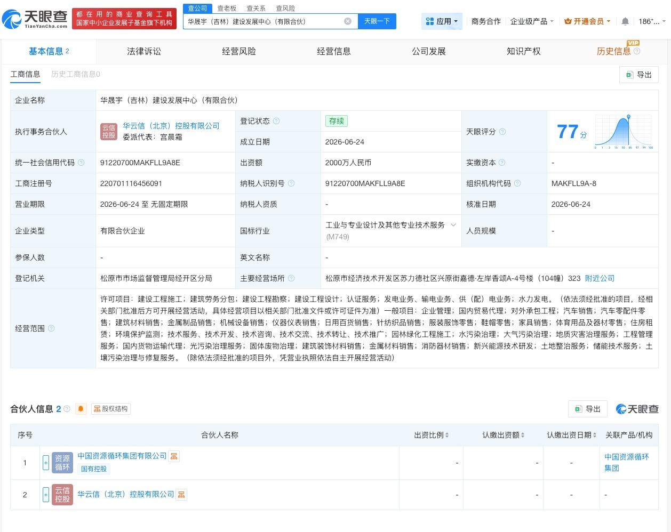Switch to the 经营信息 tab
The height and width of the screenshot is (532, 671).
(x=334, y=51)
